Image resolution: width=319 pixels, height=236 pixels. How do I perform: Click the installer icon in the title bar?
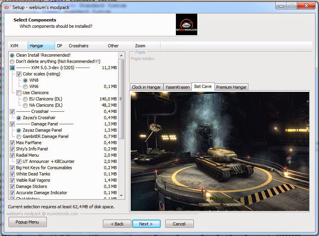pos(7,7)
